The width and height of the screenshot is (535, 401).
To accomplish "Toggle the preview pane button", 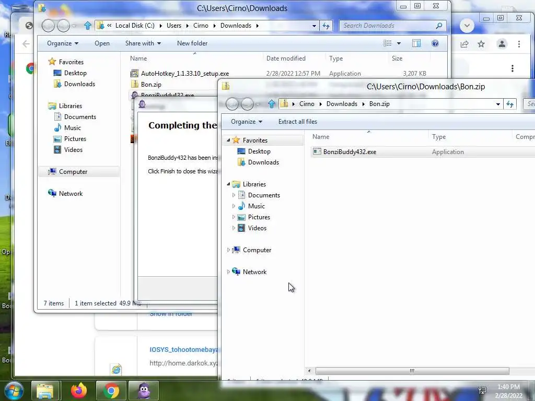I will tap(416, 43).
